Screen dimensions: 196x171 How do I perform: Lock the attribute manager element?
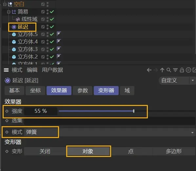[x=182, y=70]
